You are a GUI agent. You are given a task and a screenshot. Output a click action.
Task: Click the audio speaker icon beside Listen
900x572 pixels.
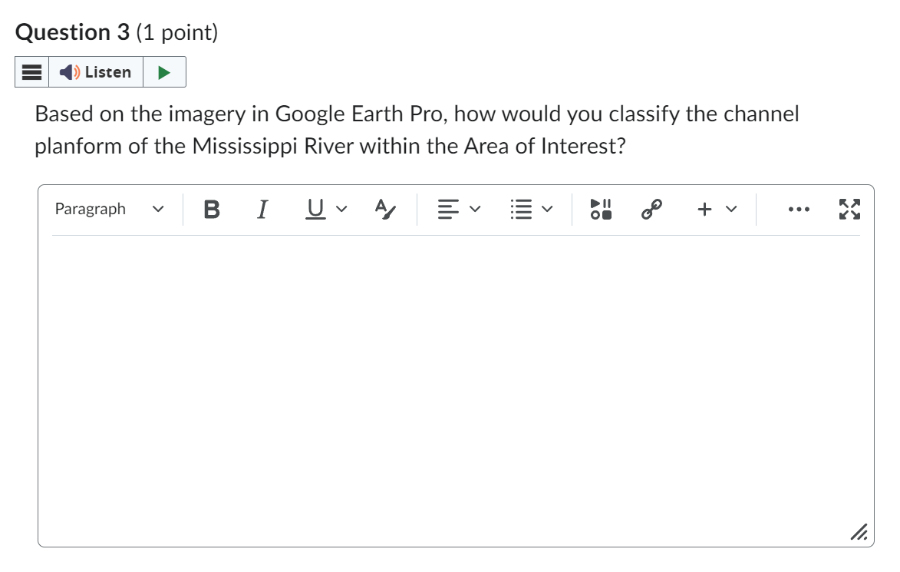click(68, 71)
